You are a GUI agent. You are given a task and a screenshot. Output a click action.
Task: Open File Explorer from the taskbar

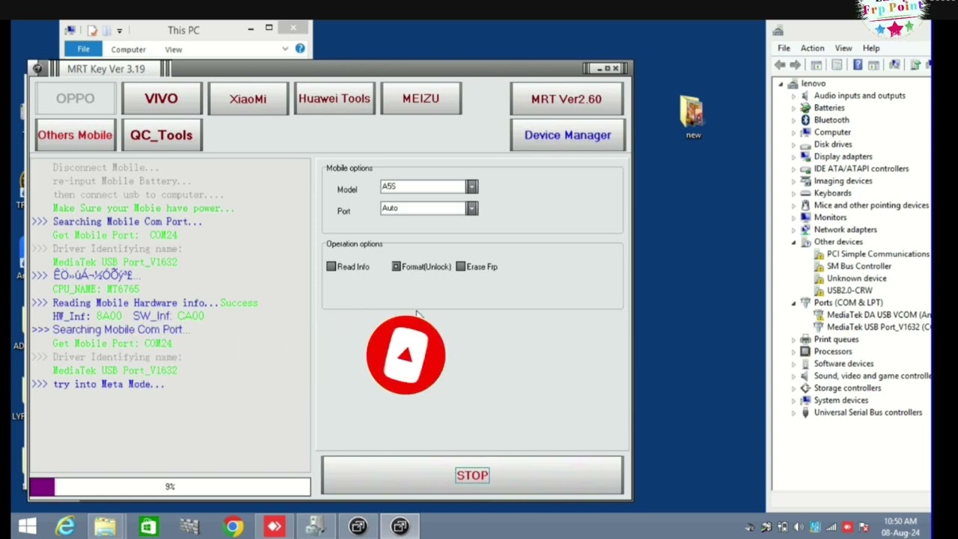[x=105, y=527]
